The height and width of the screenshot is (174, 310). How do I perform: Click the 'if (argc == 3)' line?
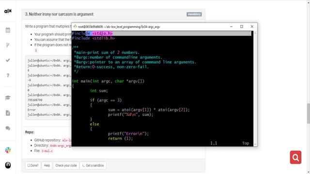106,100
